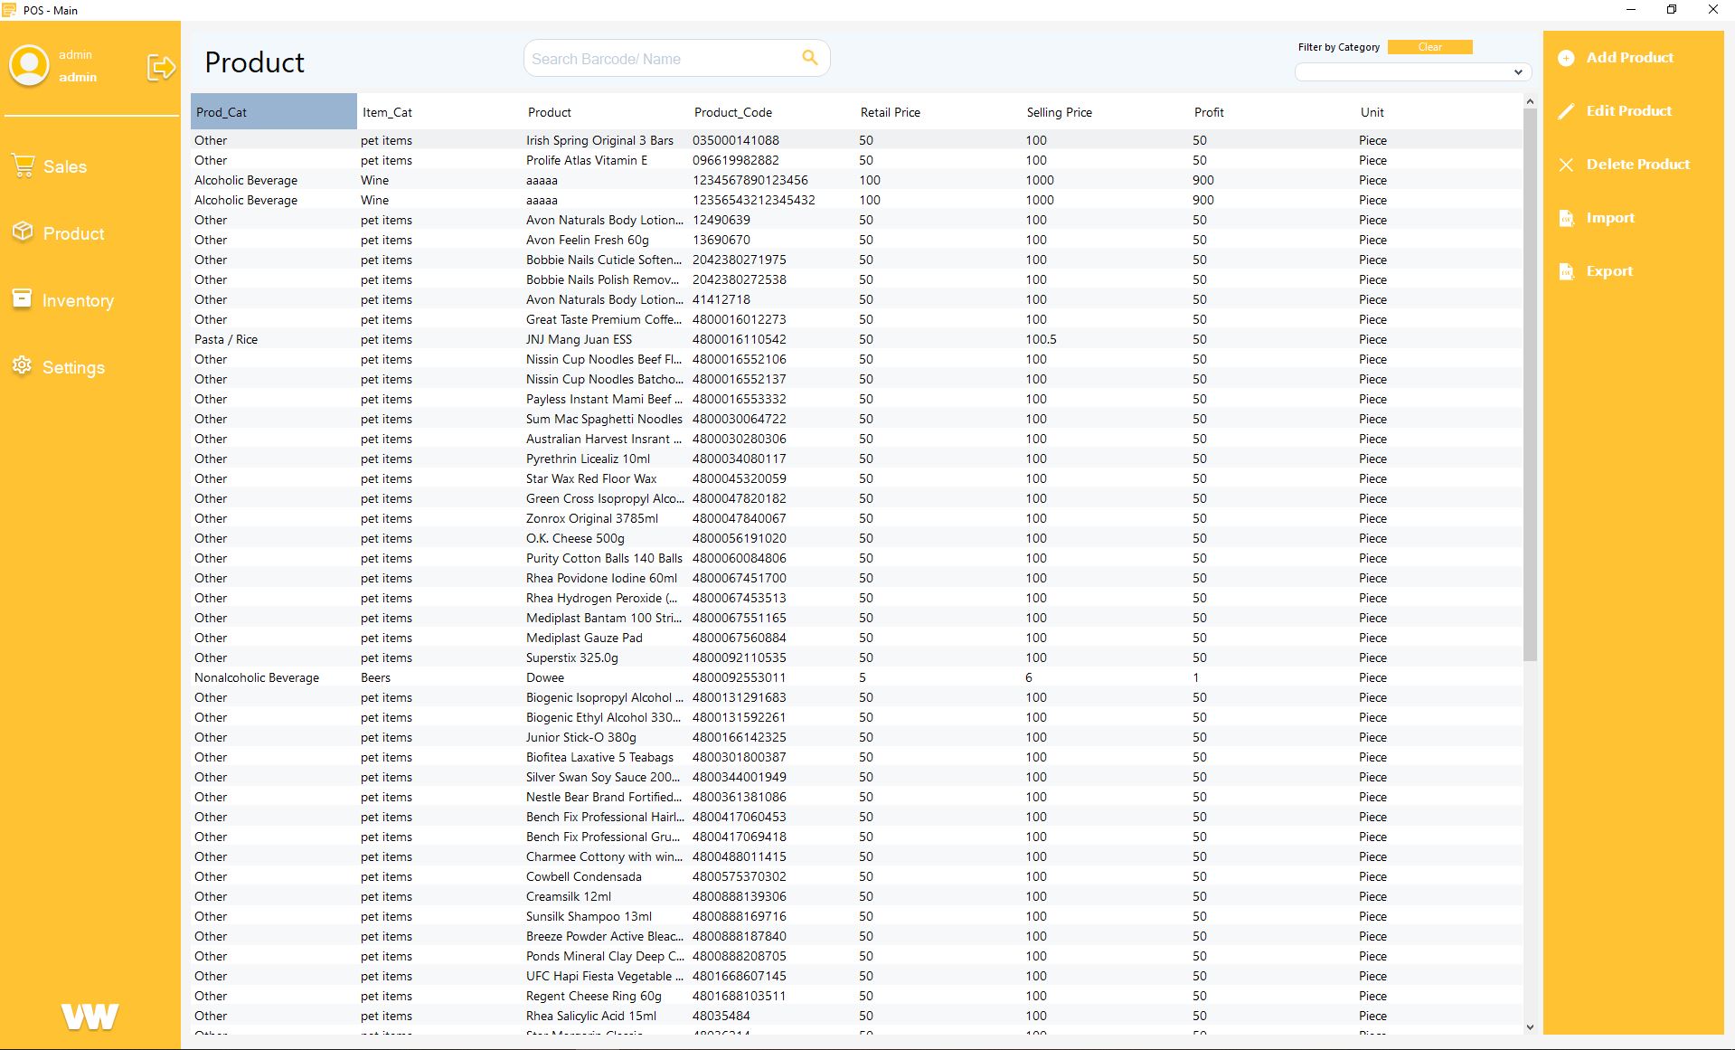Click the Import file icon
1735x1050 pixels.
[x=1566, y=218]
